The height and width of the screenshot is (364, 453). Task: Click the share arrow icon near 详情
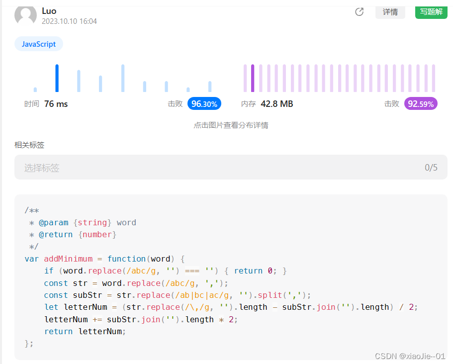[x=360, y=12]
